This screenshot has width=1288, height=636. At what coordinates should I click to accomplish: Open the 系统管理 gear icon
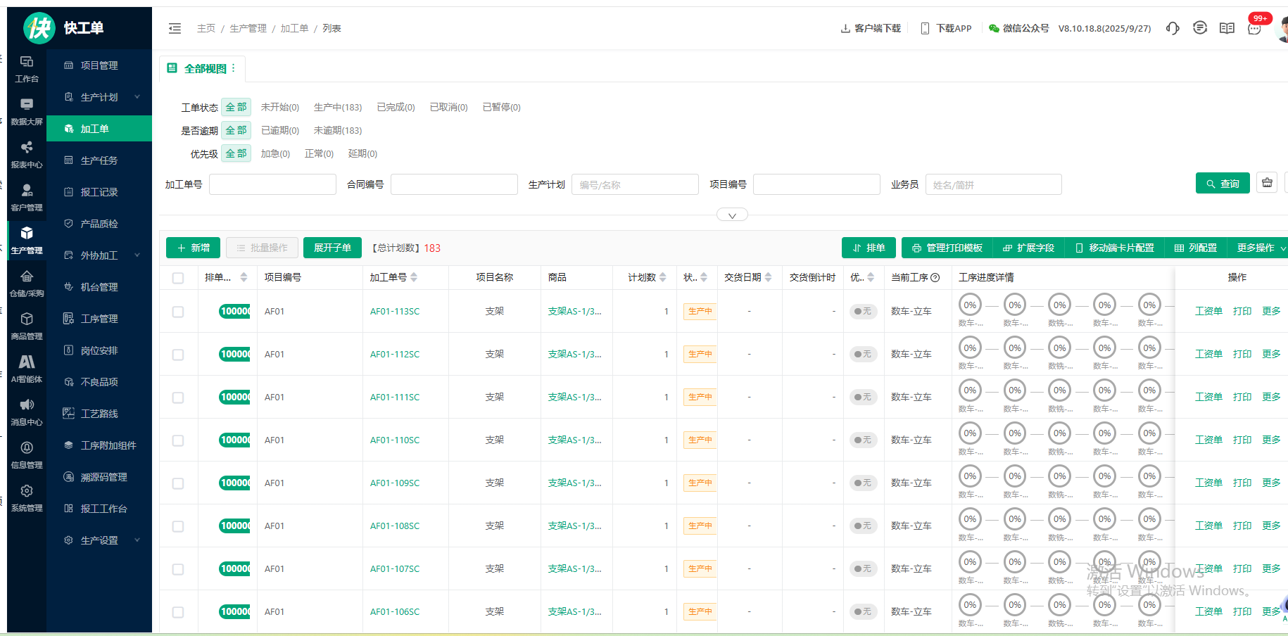(x=27, y=497)
